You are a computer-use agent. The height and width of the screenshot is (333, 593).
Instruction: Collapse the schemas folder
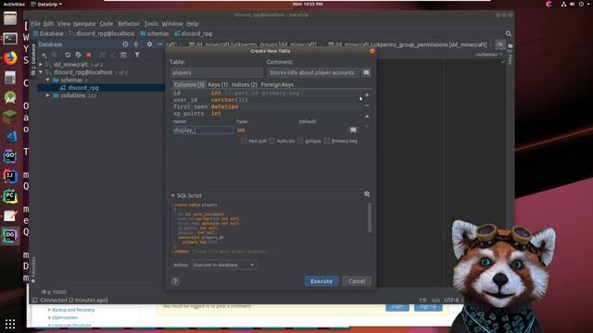pos(48,80)
